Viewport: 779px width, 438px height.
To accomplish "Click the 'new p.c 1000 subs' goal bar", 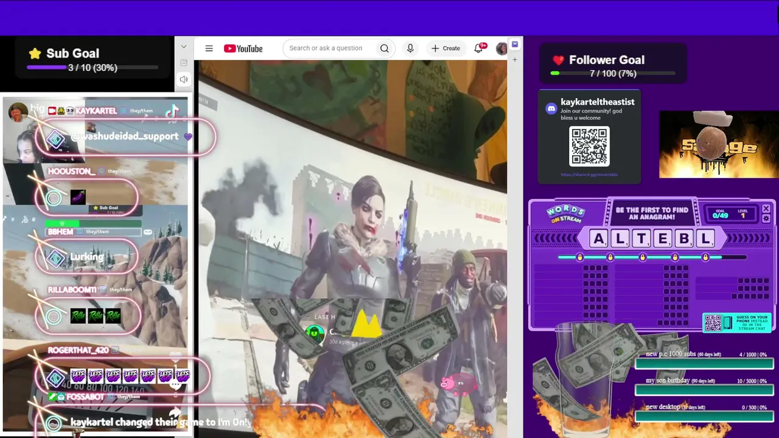I will [x=703, y=363].
